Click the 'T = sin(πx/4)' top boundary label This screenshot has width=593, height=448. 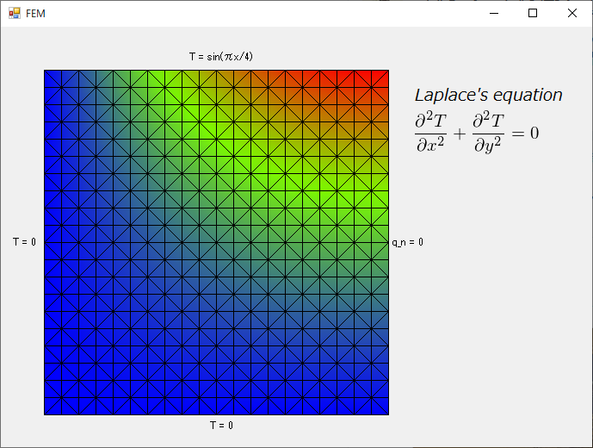click(x=221, y=57)
